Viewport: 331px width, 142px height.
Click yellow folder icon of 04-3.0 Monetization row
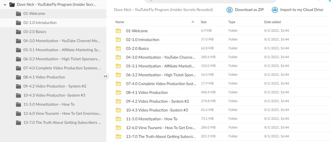(x=118, y=57)
